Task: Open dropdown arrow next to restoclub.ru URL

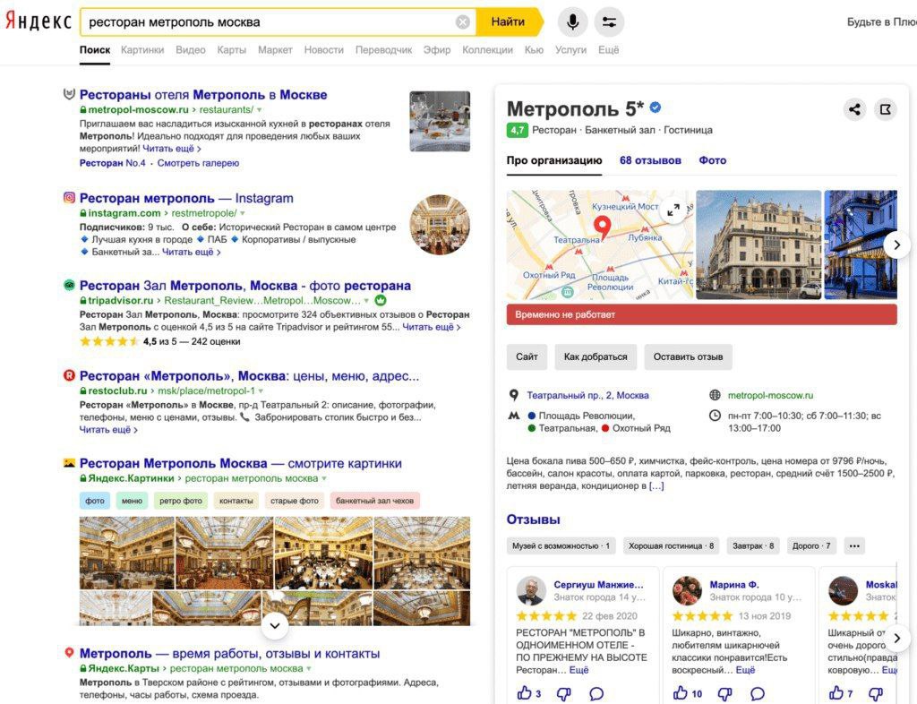Action: (x=261, y=391)
